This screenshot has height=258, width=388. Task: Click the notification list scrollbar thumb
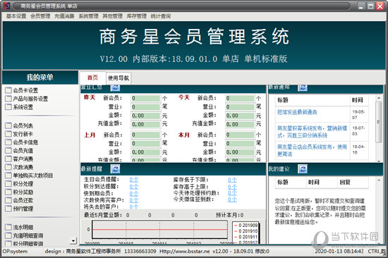coord(378,122)
